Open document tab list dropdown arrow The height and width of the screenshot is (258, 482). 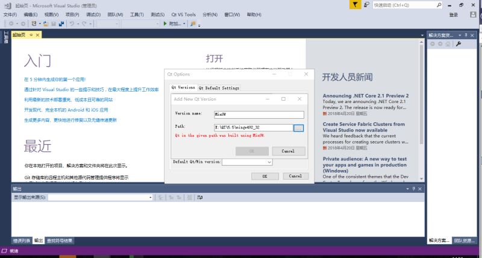422,36
